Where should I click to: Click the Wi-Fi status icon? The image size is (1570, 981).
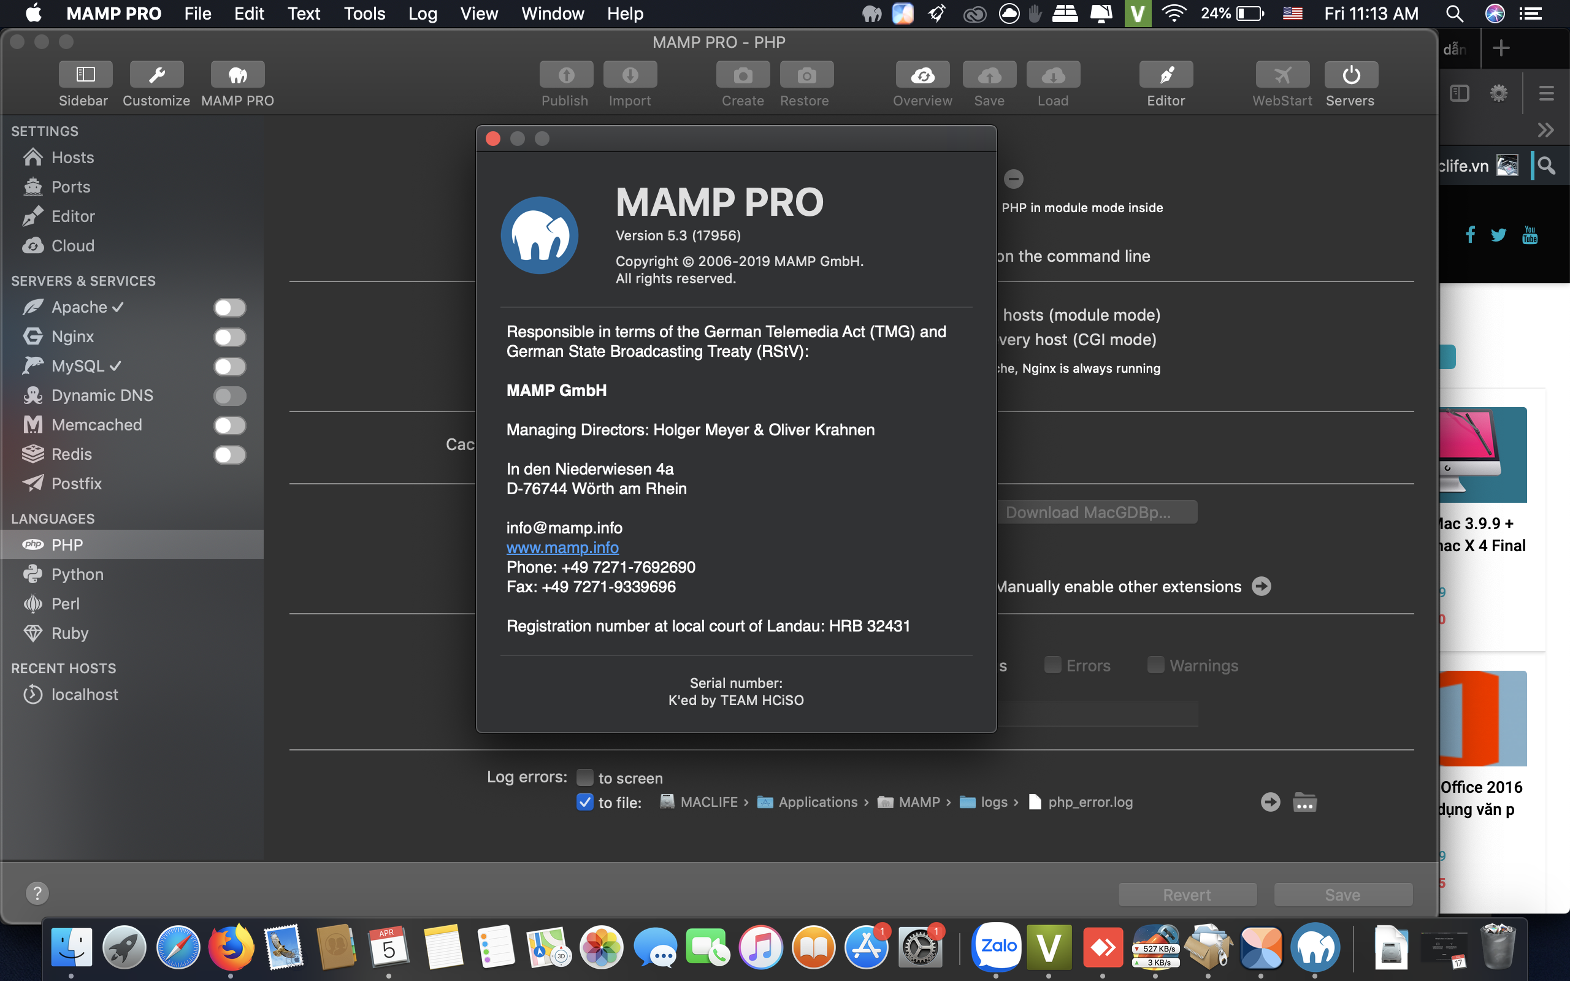(1174, 13)
